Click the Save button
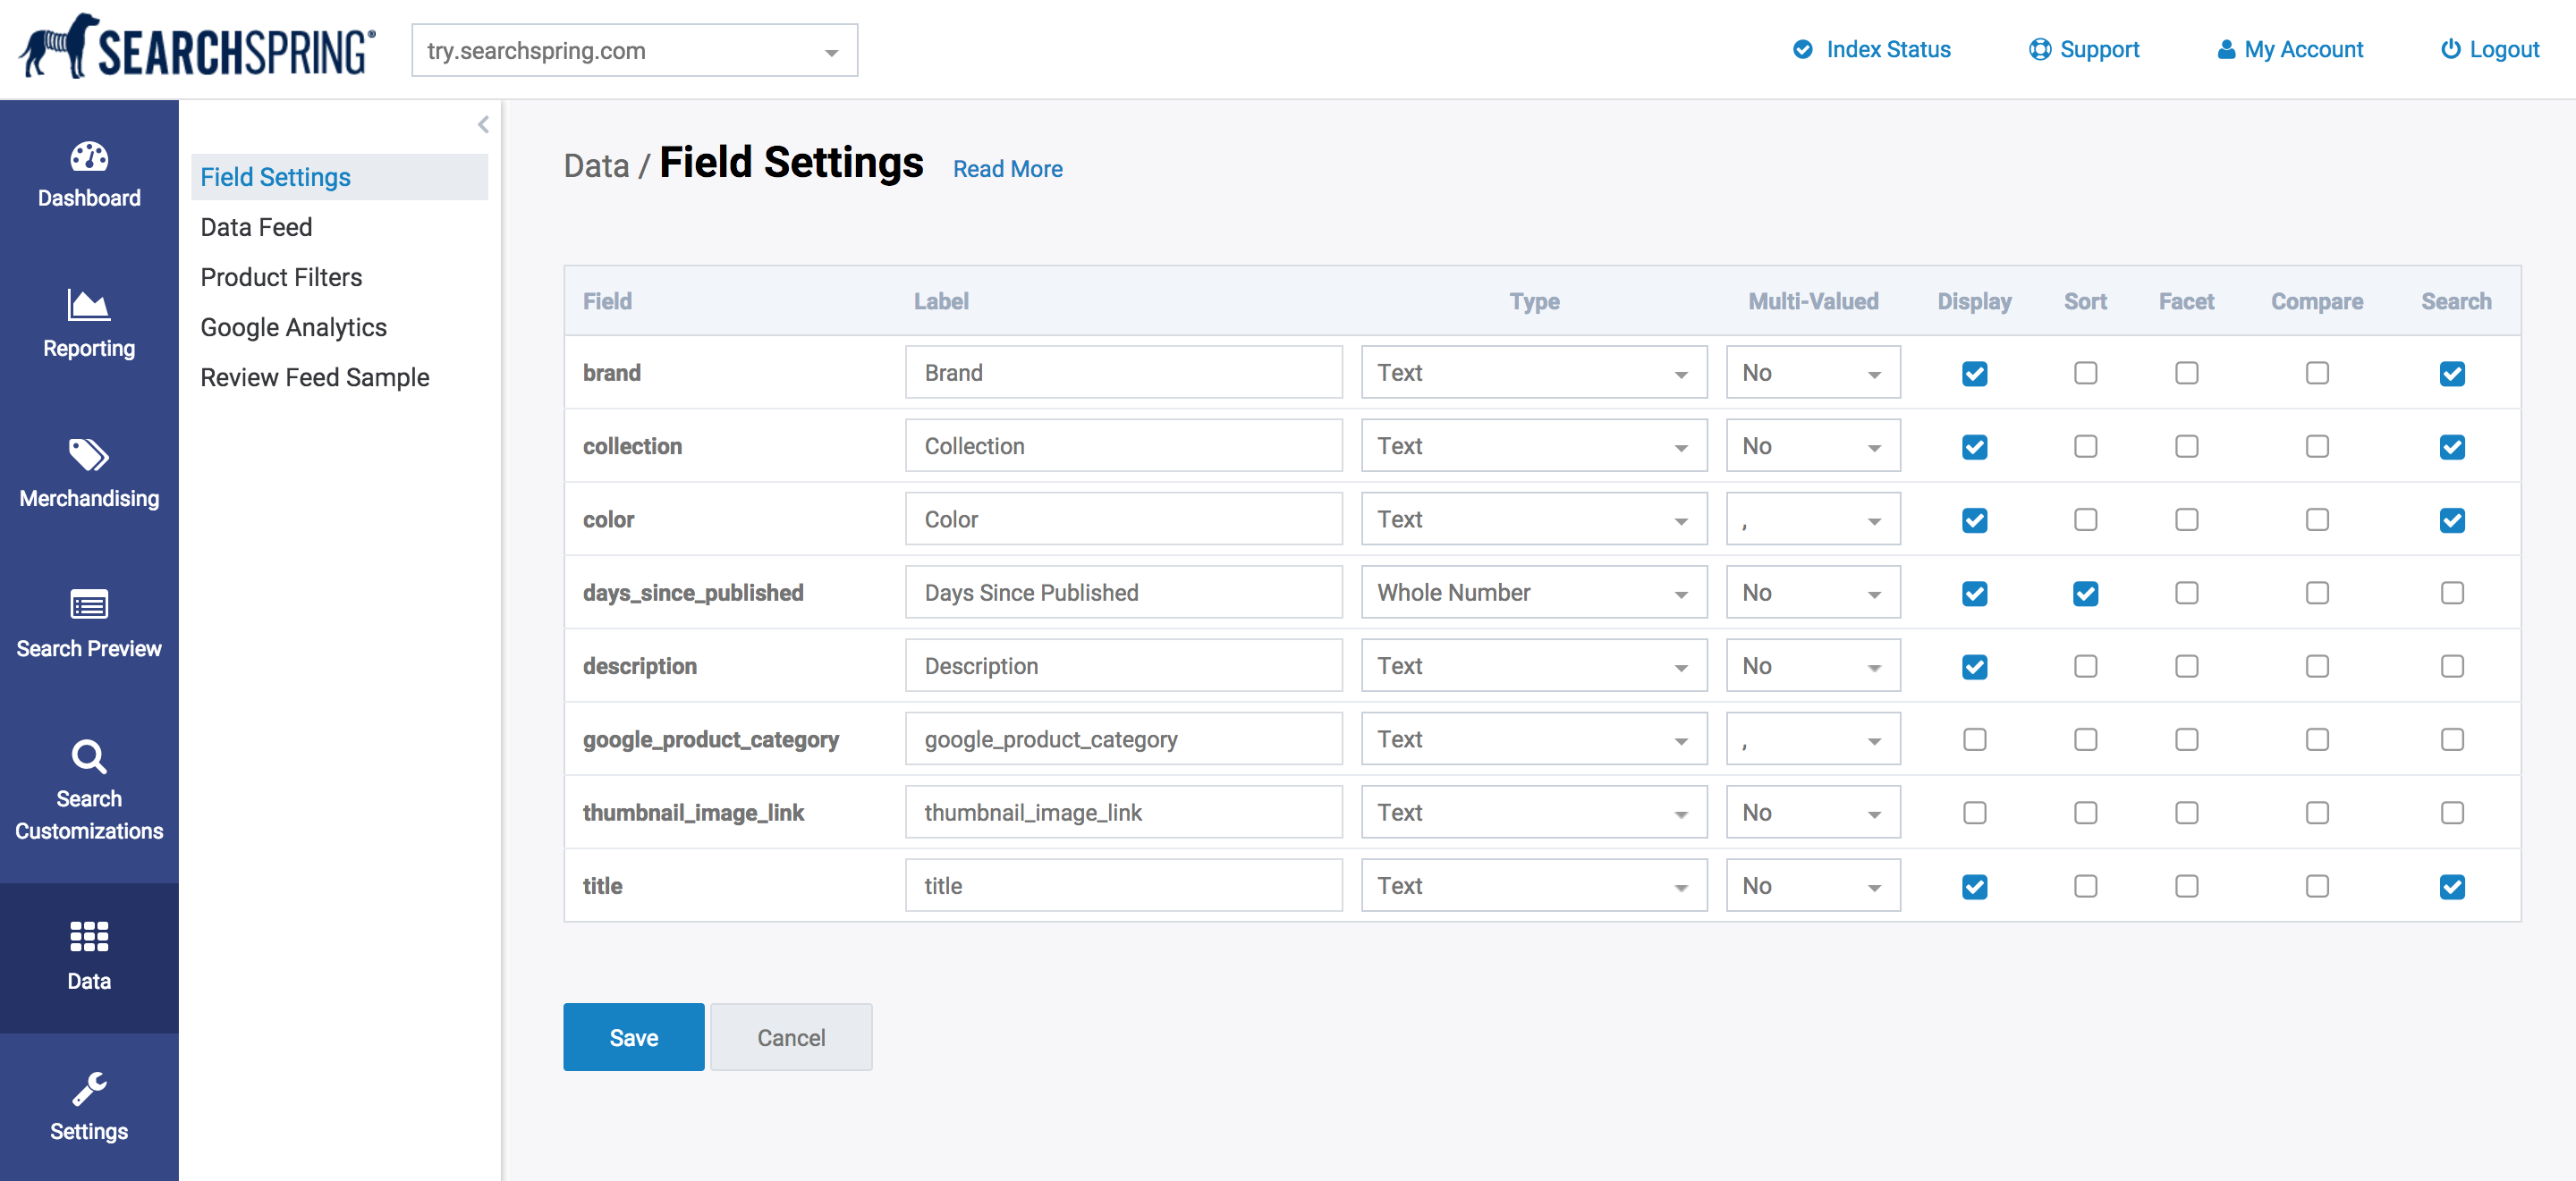This screenshot has width=2576, height=1181. coord(632,1036)
